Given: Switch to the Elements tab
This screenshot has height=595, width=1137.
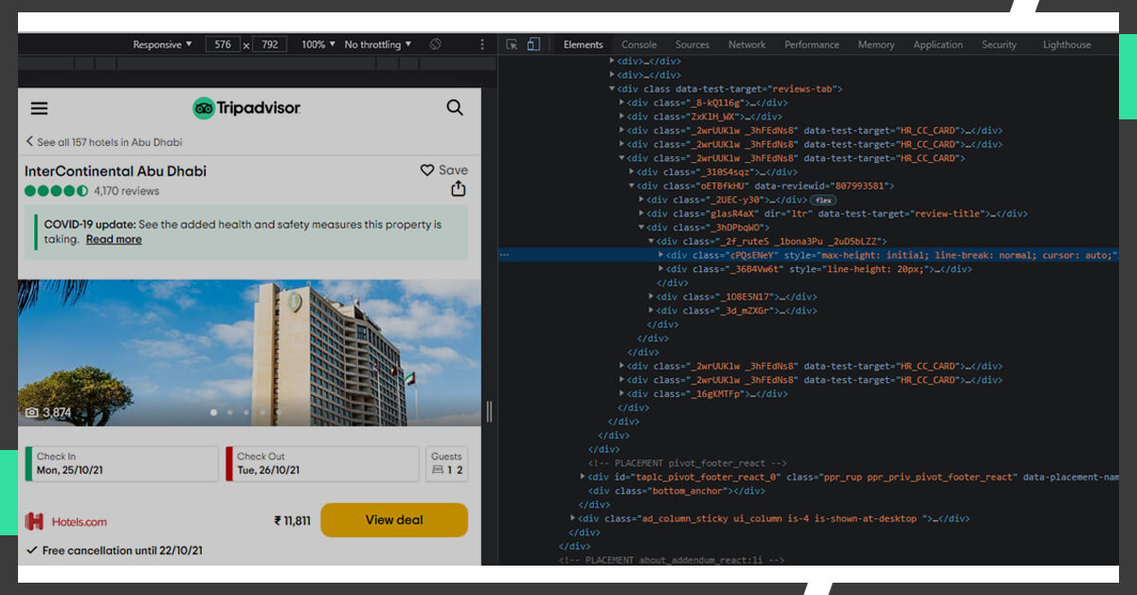Looking at the screenshot, I should click(x=583, y=45).
